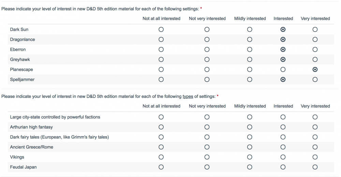341x177 pixels.
Task: Click the Planescape row label
Action: tap(21, 69)
